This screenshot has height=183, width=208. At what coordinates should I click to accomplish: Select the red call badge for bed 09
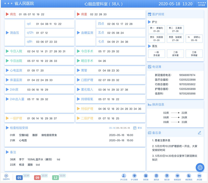click(x=37, y=178)
